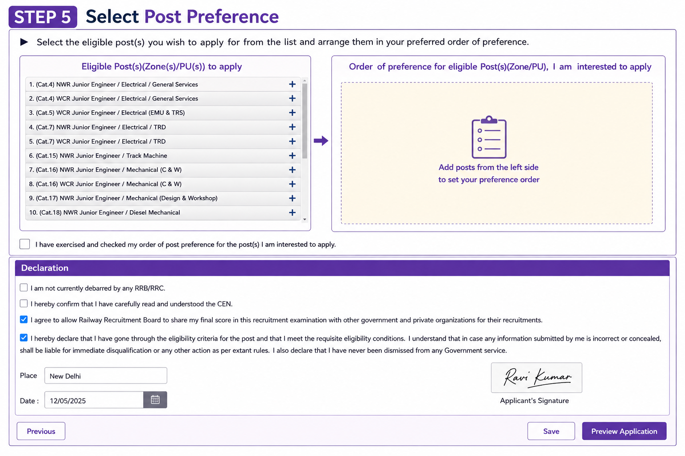Select '9. (Cat.17) NWR Junior Engineer' row text

(124, 198)
